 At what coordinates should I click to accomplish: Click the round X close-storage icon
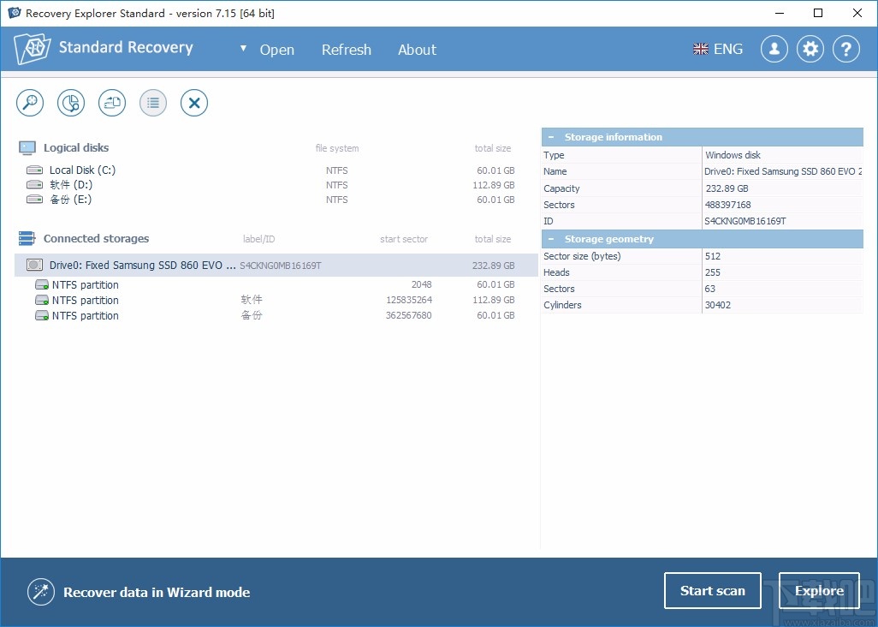click(194, 103)
